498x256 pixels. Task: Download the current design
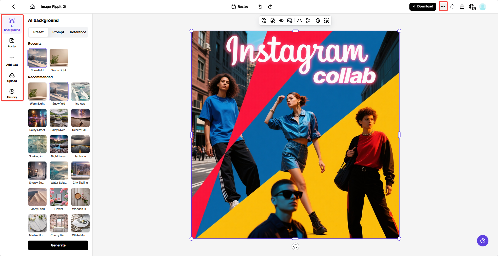(x=423, y=6)
